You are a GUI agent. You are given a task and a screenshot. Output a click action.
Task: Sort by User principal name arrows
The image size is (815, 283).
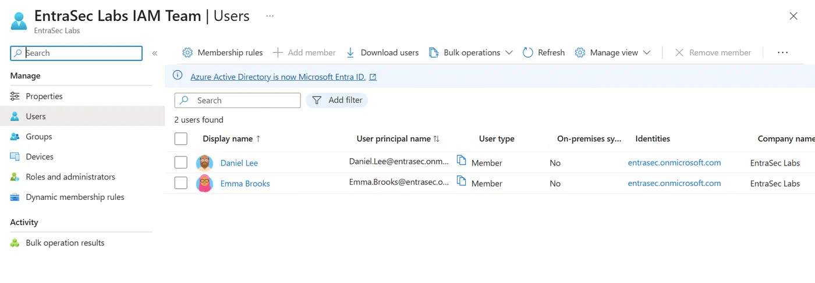click(437, 139)
